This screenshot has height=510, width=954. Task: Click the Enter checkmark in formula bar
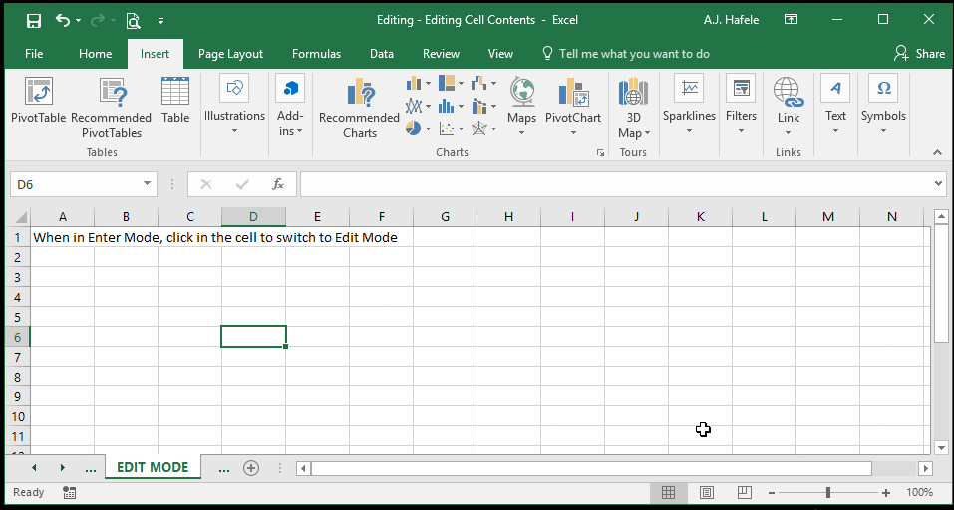[242, 184]
